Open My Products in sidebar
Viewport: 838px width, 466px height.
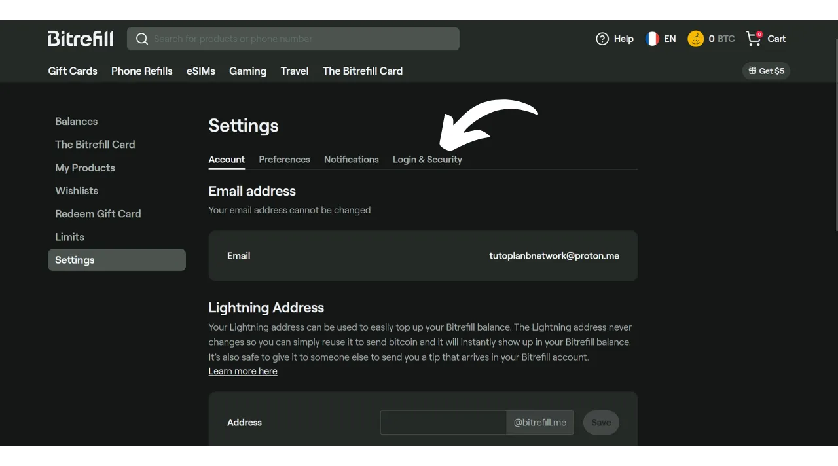pos(85,168)
